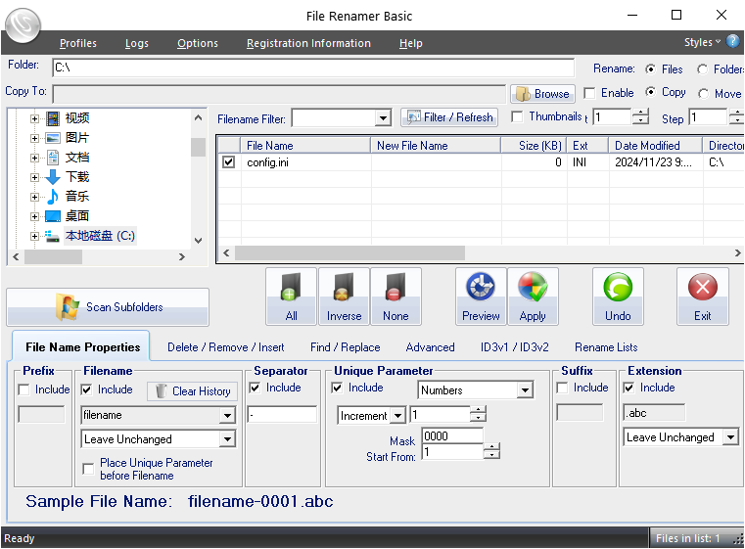The image size is (745, 549).
Task: Open the Logs menu
Action: 137,43
